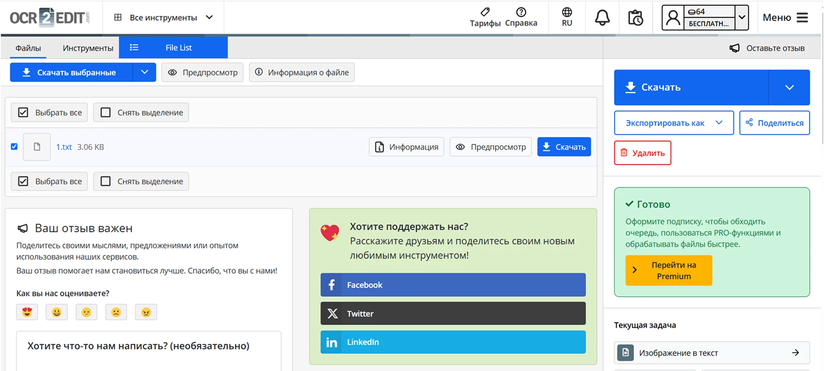Expand the Все инструменты dropdown
Image resolution: width=824 pixels, height=371 pixels.
pos(163,17)
